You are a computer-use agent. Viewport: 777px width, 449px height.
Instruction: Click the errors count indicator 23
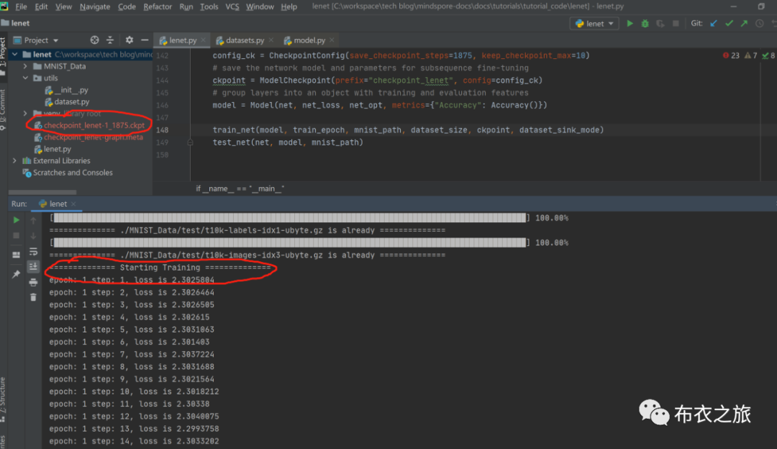pos(731,55)
